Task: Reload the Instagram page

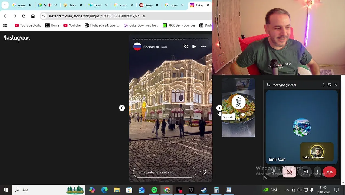Action: click(24, 16)
